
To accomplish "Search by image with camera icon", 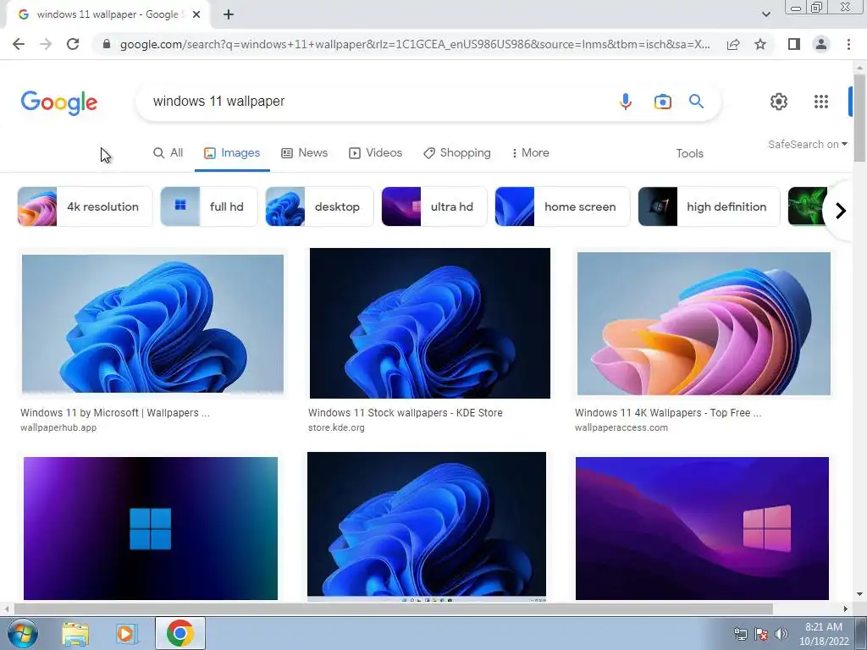I will click(x=662, y=102).
